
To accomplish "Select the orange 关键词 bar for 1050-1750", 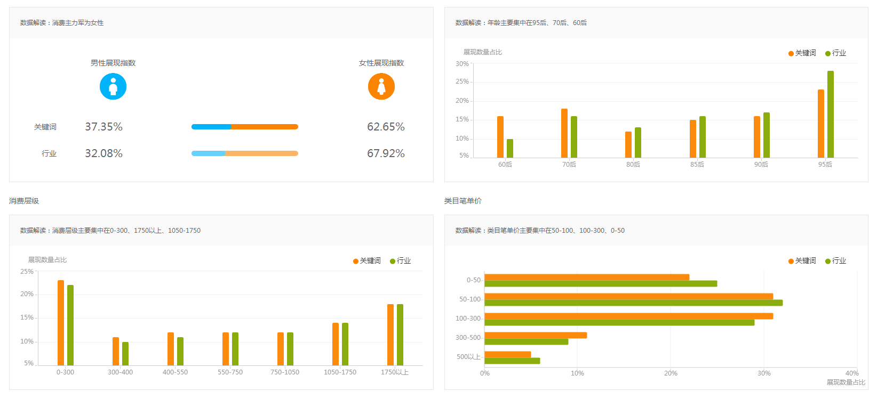I will point(336,344).
